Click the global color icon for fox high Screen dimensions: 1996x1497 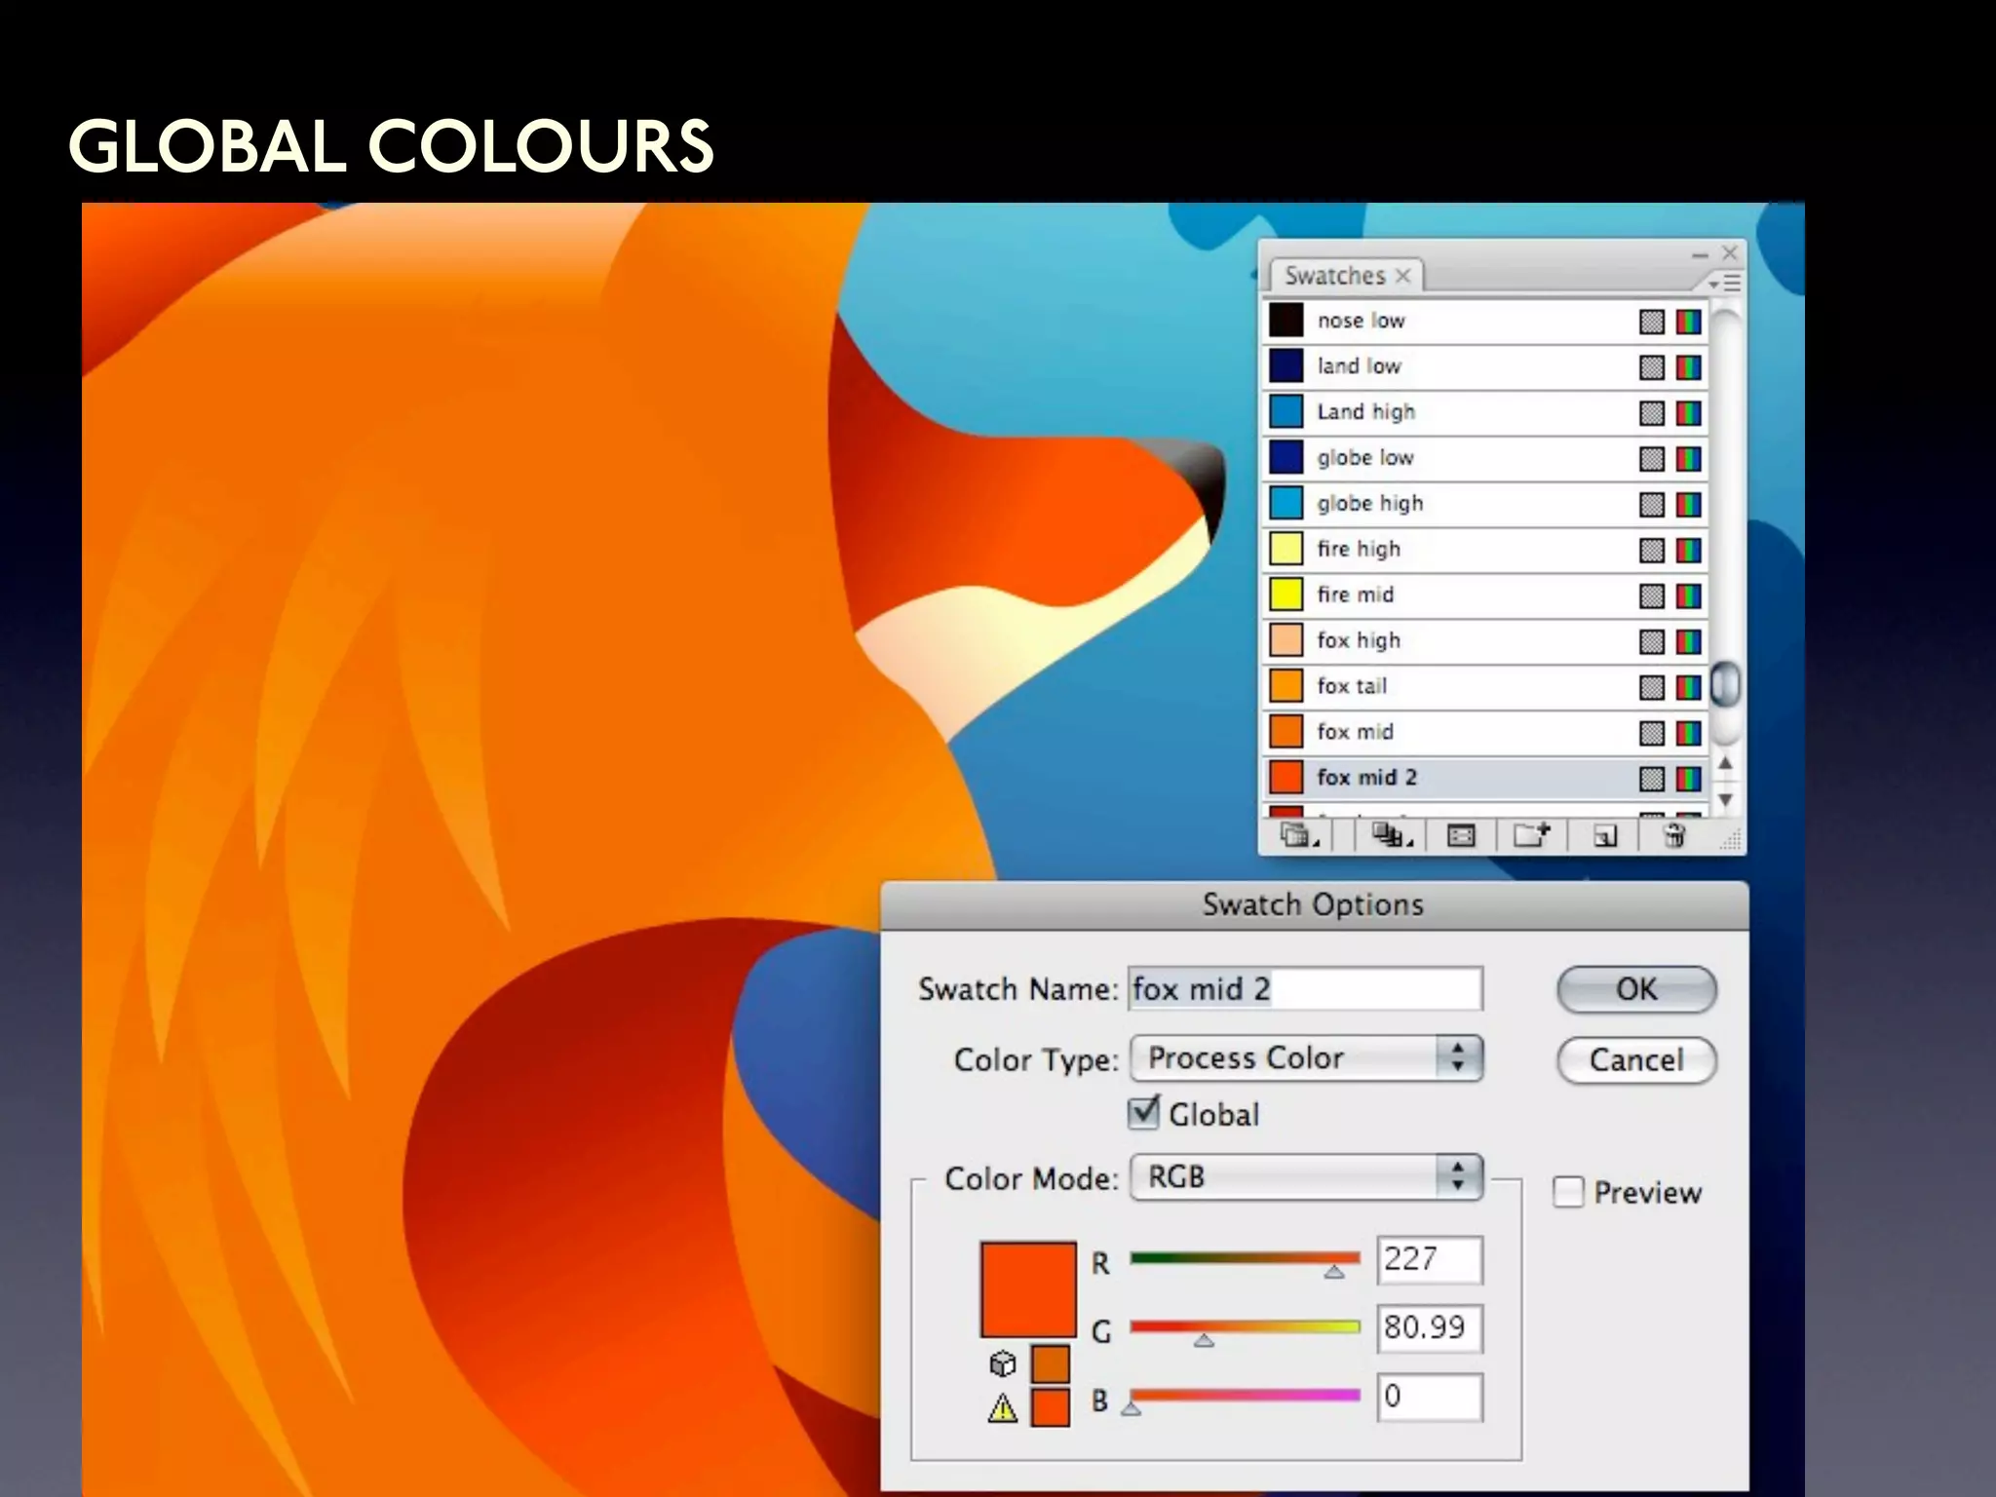(x=1651, y=641)
